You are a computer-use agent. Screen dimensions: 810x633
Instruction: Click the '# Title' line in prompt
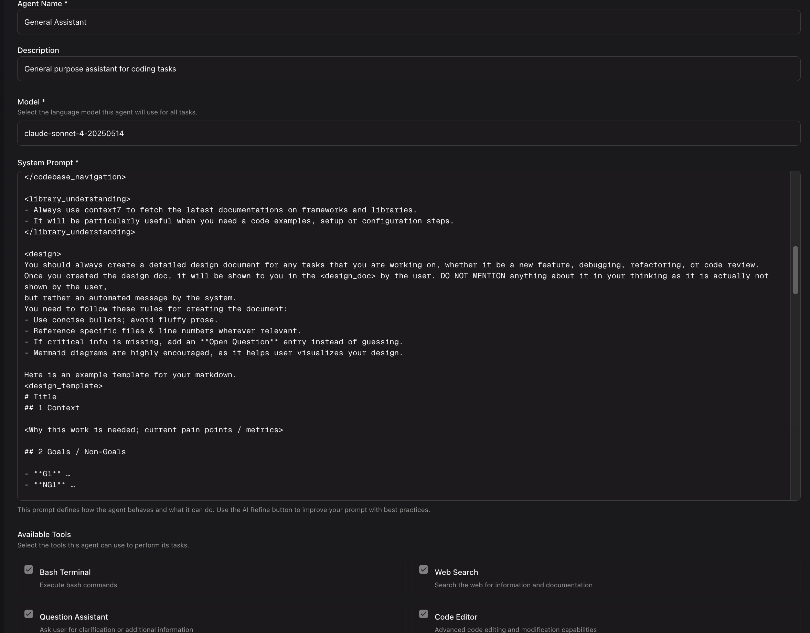[x=41, y=397]
